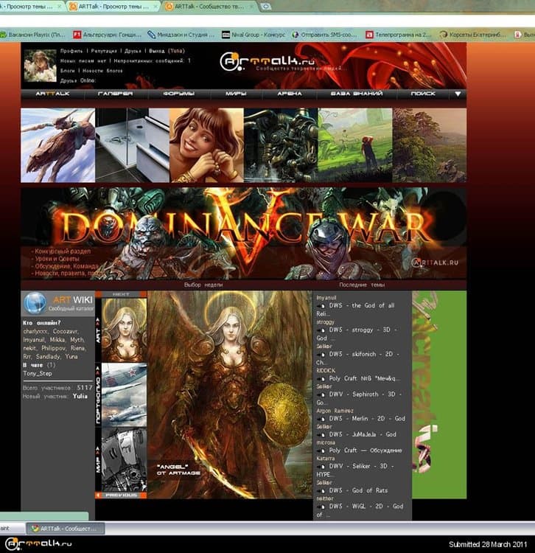Open the ФОРУМЫ menu item
Image resolution: width=535 pixels, height=553 pixels.
click(178, 94)
